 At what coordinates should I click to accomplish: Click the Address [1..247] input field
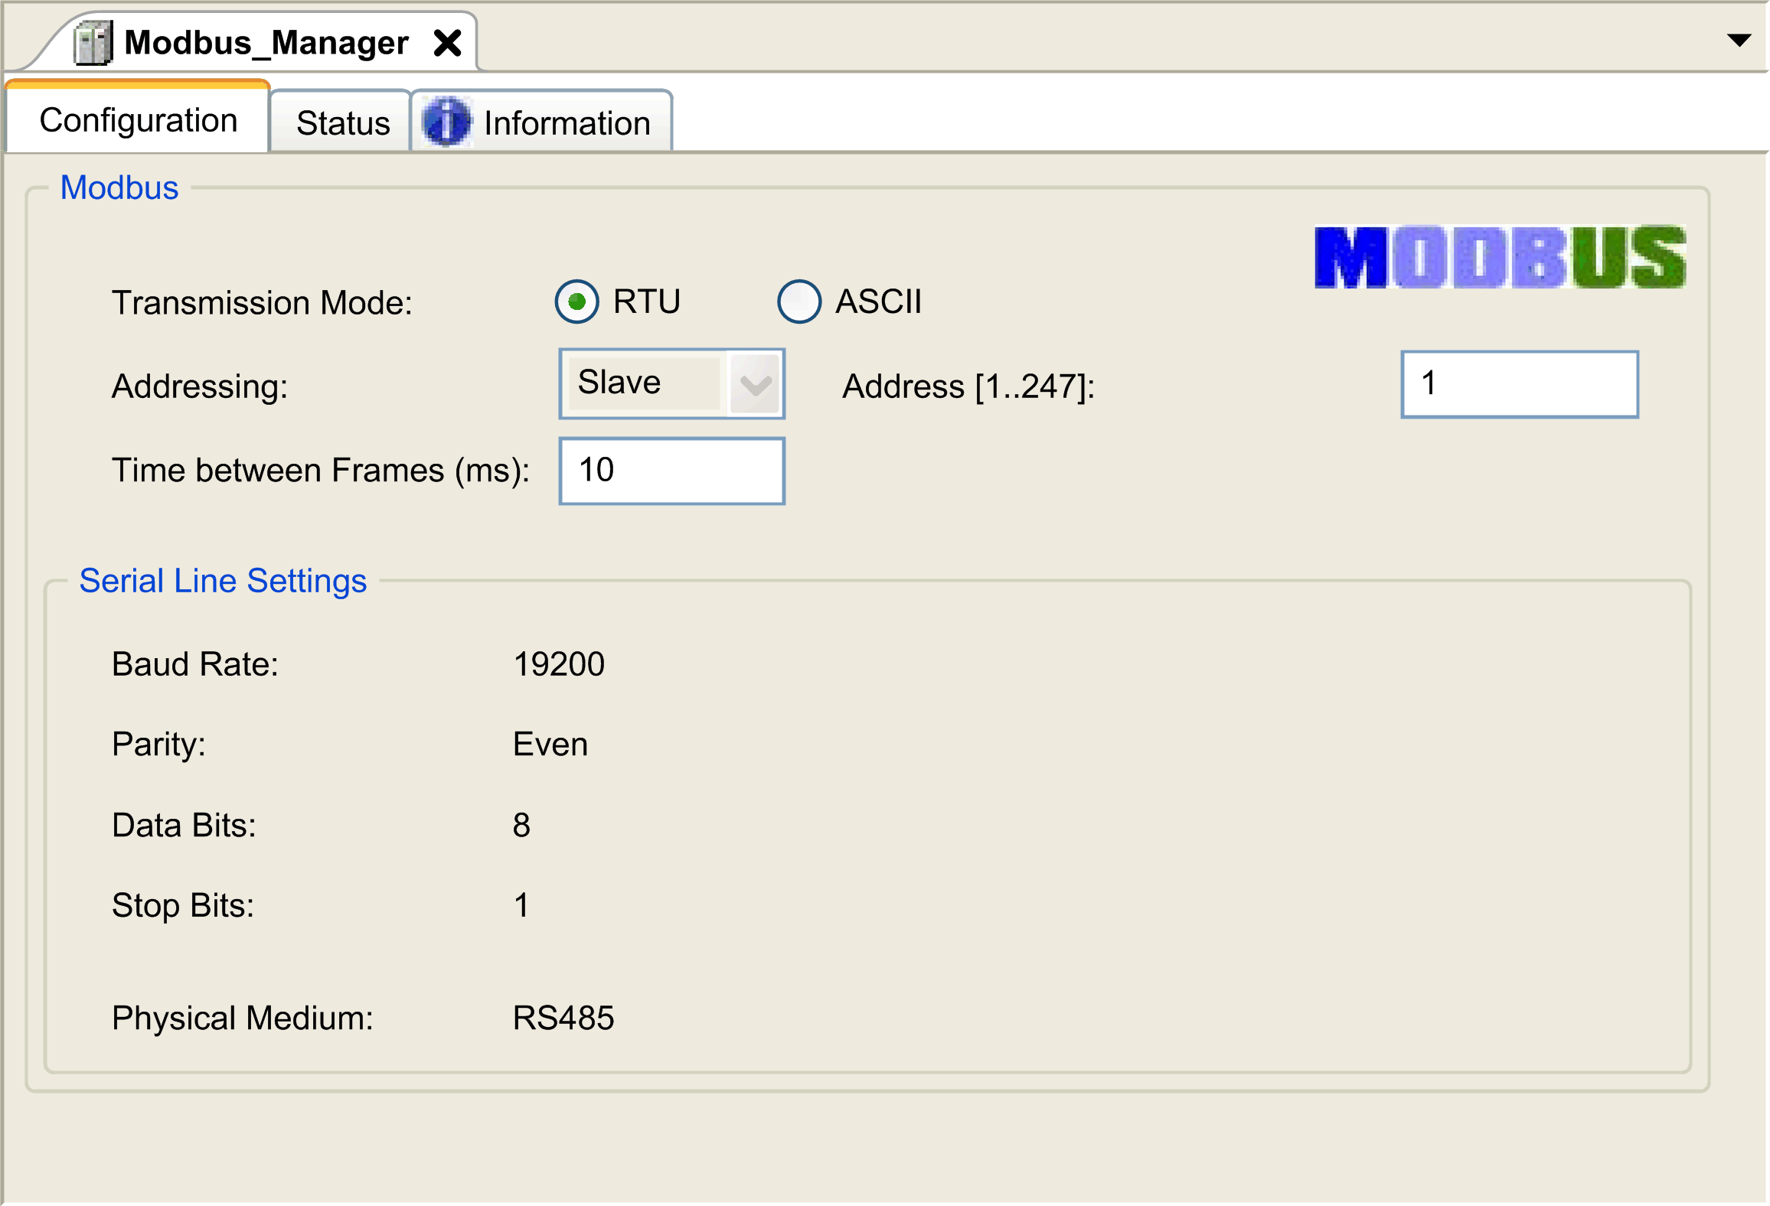(x=1519, y=383)
